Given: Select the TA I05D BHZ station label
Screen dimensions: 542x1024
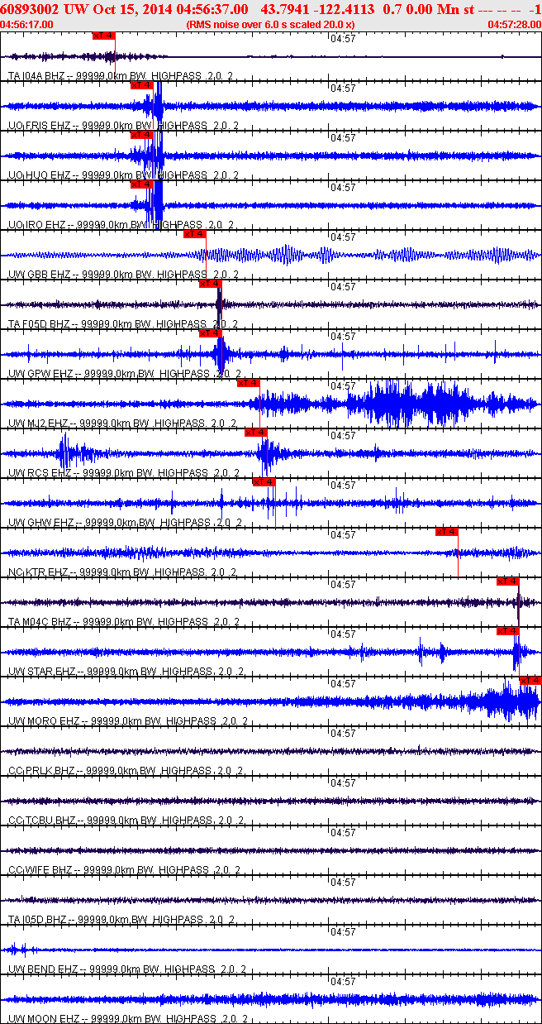Looking at the screenshot, I should (121, 920).
